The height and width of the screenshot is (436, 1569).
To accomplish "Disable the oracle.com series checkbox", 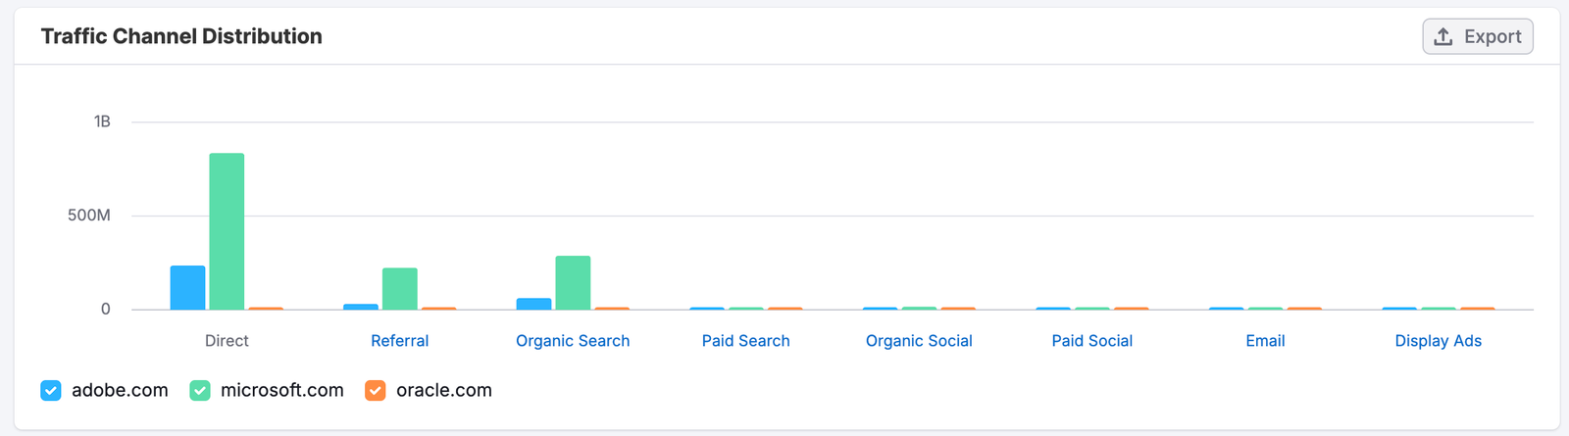I will tap(376, 391).
